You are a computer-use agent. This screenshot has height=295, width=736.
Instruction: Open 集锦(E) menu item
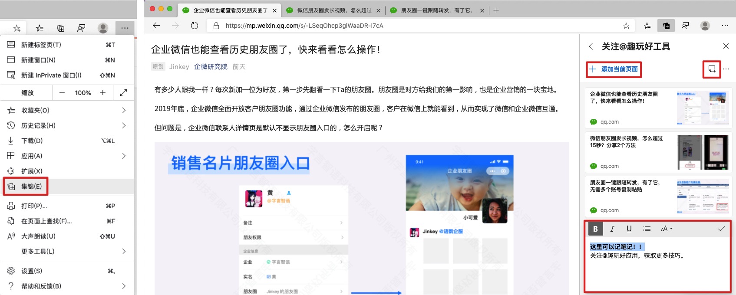(67, 186)
